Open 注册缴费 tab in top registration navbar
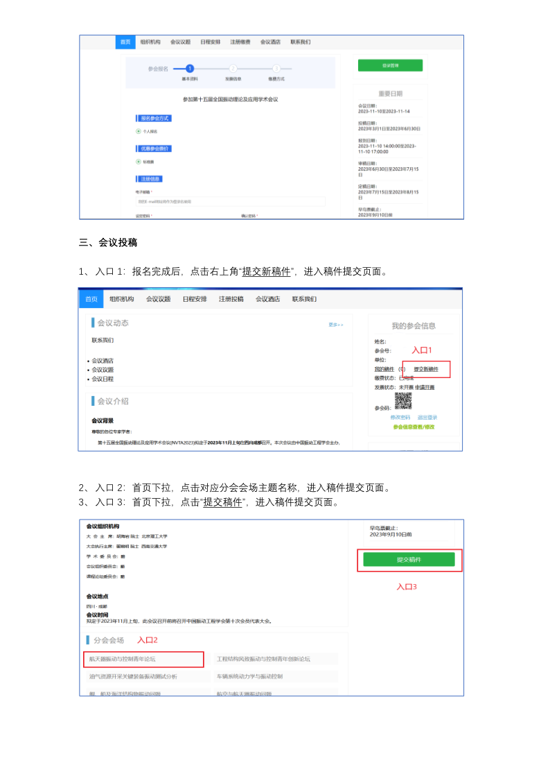550x779 pixels. 240,42
